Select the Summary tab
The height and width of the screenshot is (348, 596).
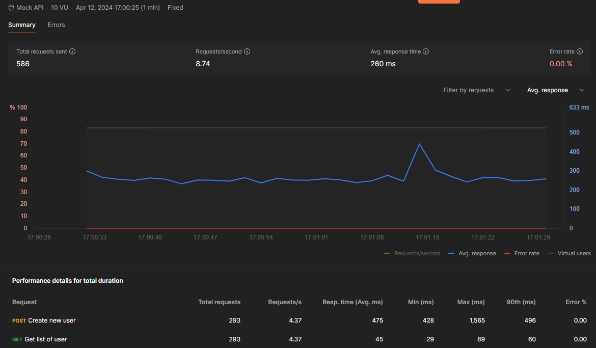[x=21, y=24]
